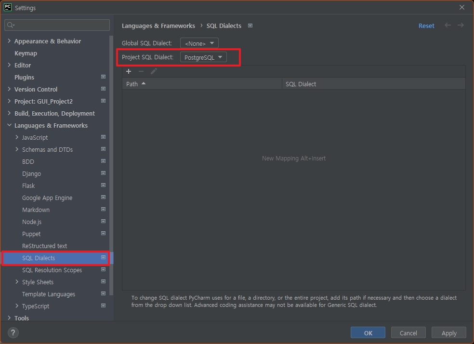Expand Appearance & Behavior section

[9, 41]
